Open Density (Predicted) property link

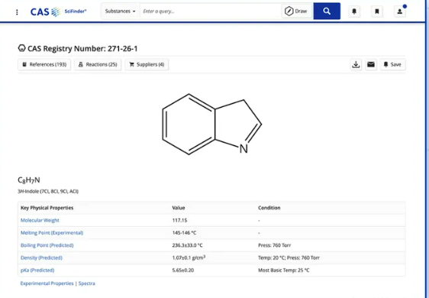[x=41, y=258]
